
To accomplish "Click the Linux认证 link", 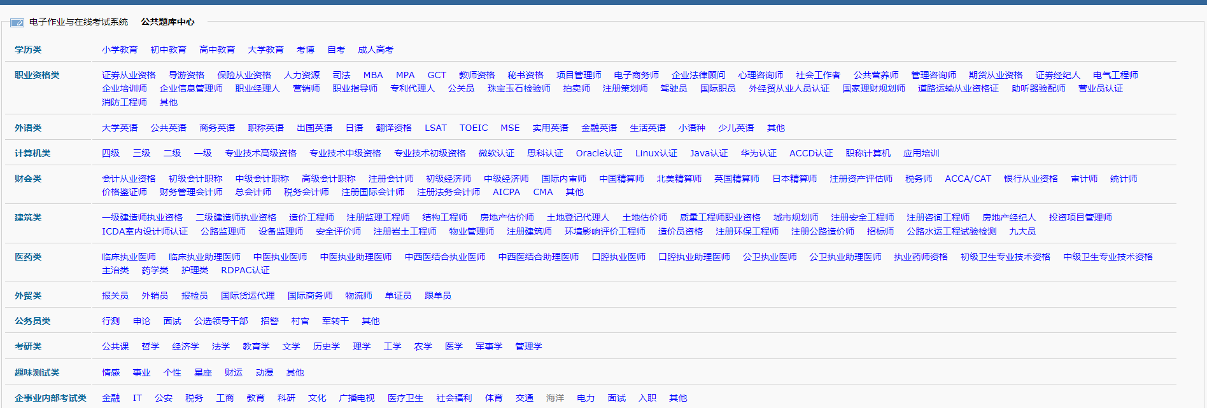I will click(656, 153).
